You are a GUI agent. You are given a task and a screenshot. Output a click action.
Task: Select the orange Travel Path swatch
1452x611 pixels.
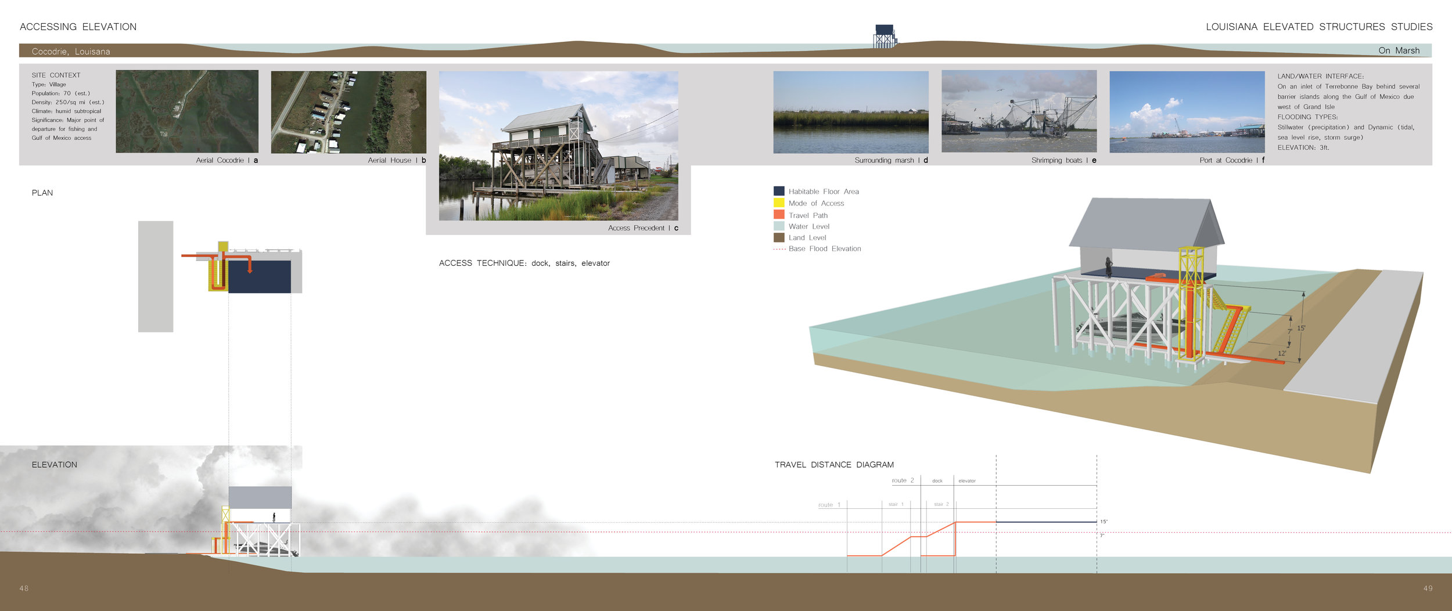coord(779,214)
